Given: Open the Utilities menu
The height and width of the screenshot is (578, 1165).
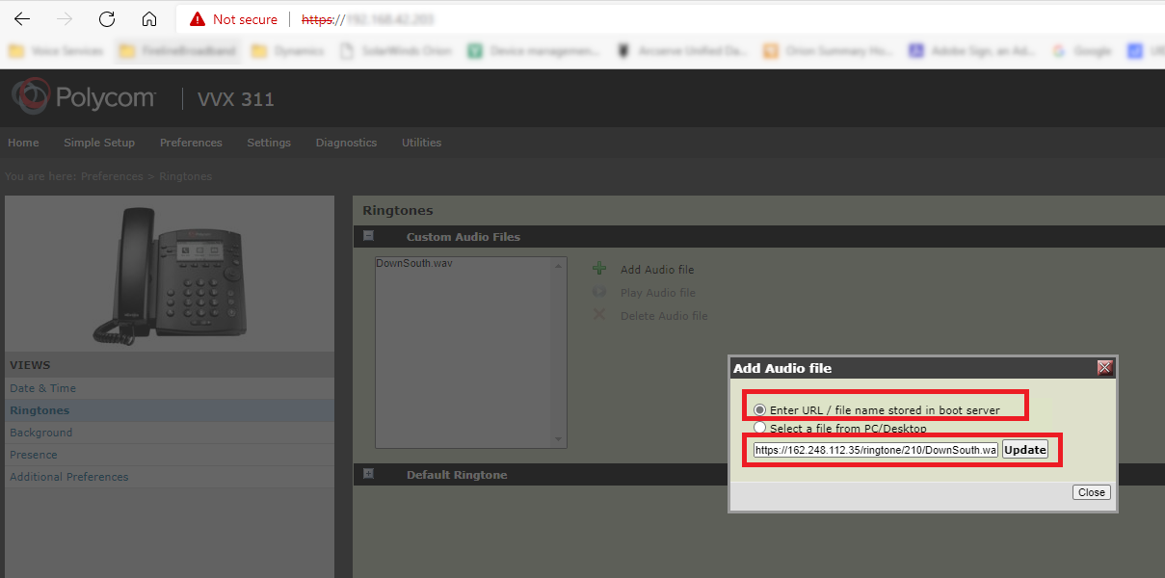Looking at the screenshot, I should 421,143.
